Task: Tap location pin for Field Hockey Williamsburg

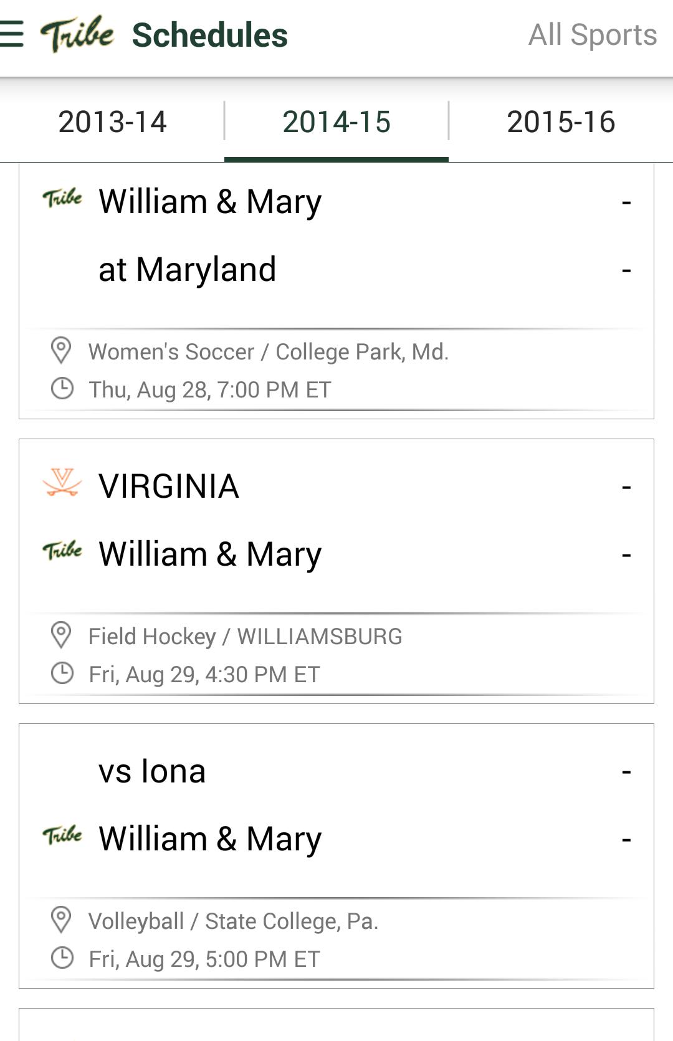Action: coord(61,635)
